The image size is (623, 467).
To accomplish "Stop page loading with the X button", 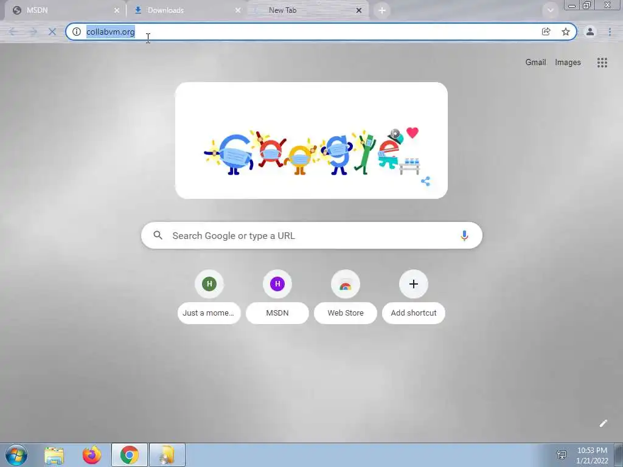I will coord(52,32).
